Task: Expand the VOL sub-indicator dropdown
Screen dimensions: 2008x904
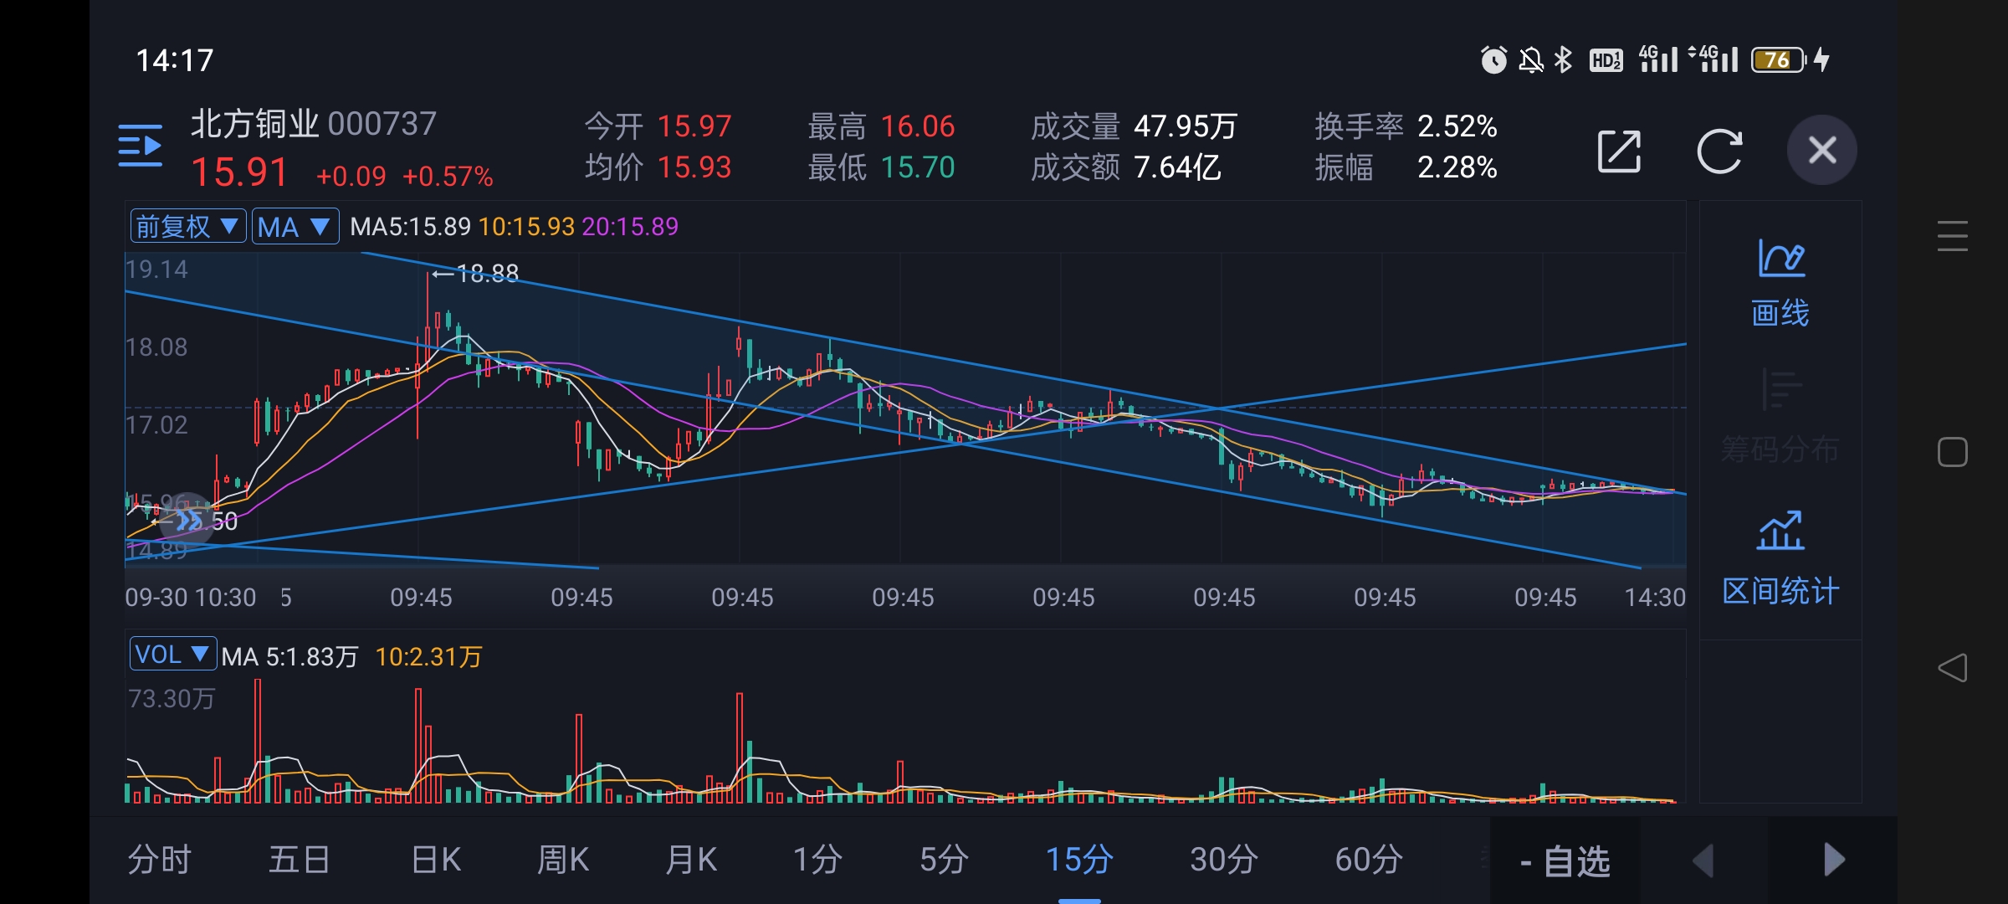Action: click(172, 654)
